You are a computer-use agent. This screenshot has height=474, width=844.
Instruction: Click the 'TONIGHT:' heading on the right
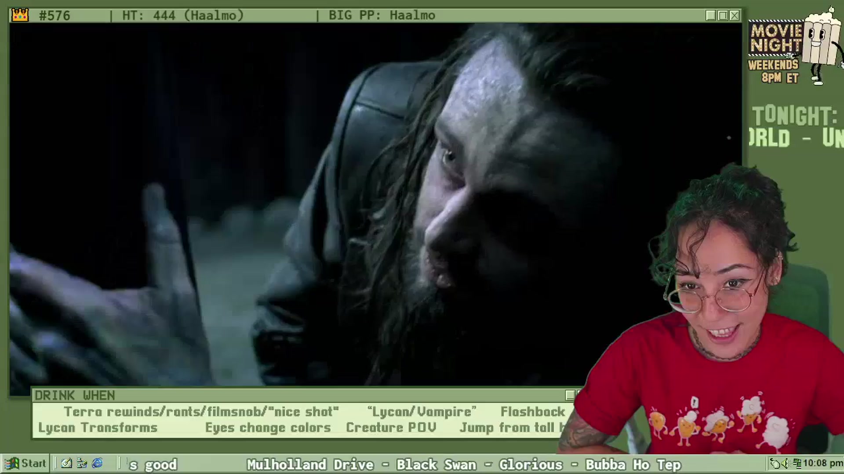[x=794, y=116]
